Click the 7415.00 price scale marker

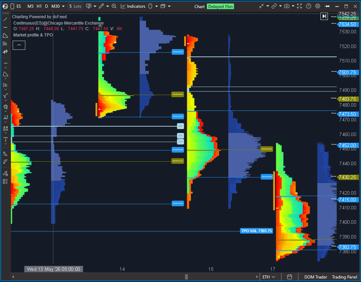coord(348,200)
